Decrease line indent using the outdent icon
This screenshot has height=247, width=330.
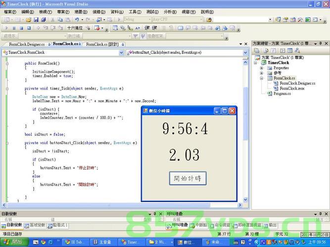click(x=147, y=28)
